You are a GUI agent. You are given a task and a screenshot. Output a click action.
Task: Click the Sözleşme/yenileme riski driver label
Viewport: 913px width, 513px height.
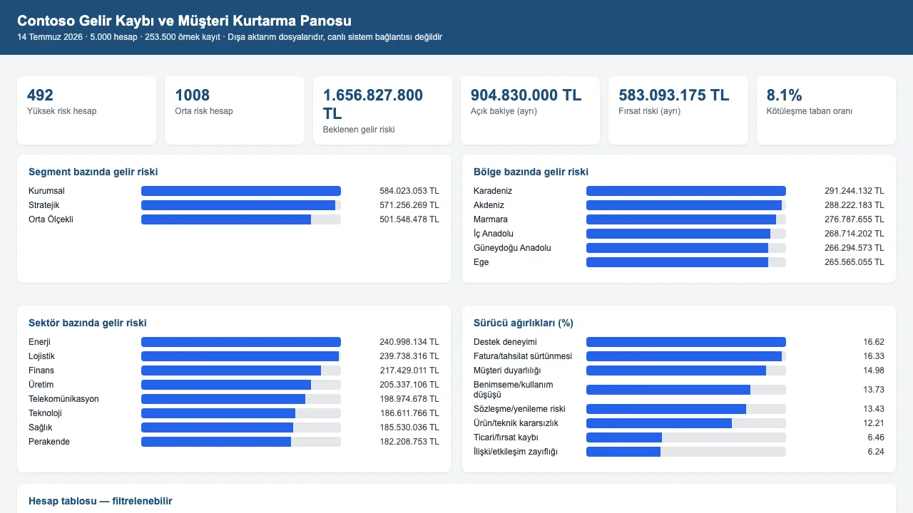[x=519, y=409]
